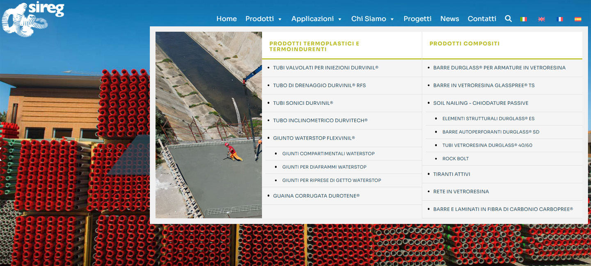The image size is (591, 266).
Task: Open Barre Durglass per Armature in Vetroresina
Action: point(499,68)
